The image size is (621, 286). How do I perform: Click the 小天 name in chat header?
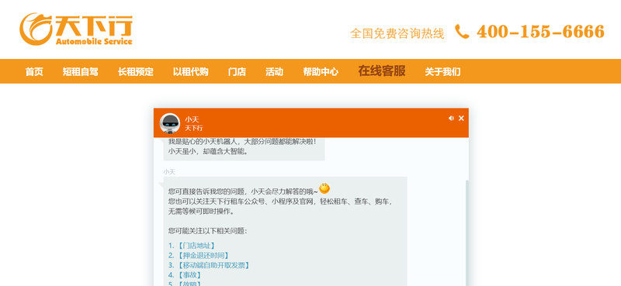tap(192, 119)
